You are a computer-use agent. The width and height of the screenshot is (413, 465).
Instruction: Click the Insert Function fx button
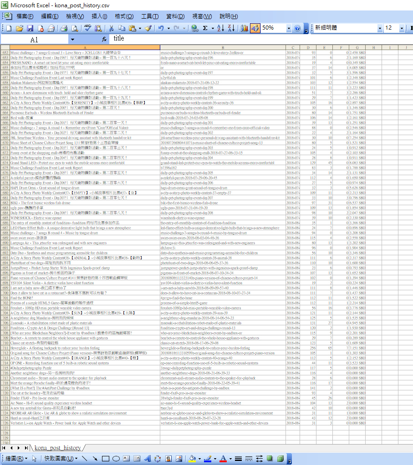104,39
